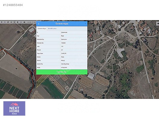This screenshot has width=159, height=119.
Task: Open the popup's three-dot menu
Action: 39,24
